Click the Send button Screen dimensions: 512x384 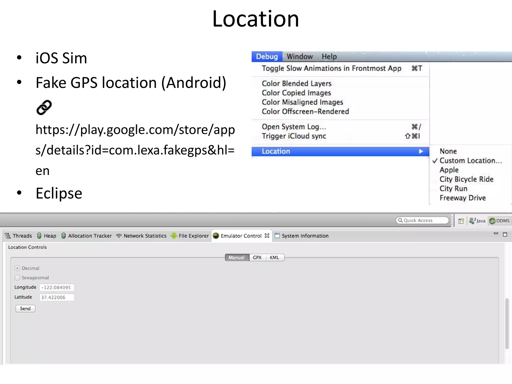pyautogui.click(x=25, y=308)
